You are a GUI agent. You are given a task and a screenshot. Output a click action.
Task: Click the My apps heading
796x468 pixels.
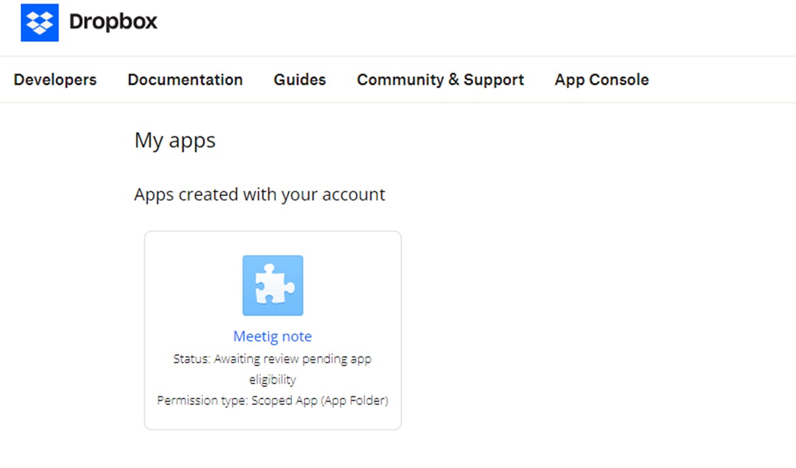click(175, 140)
